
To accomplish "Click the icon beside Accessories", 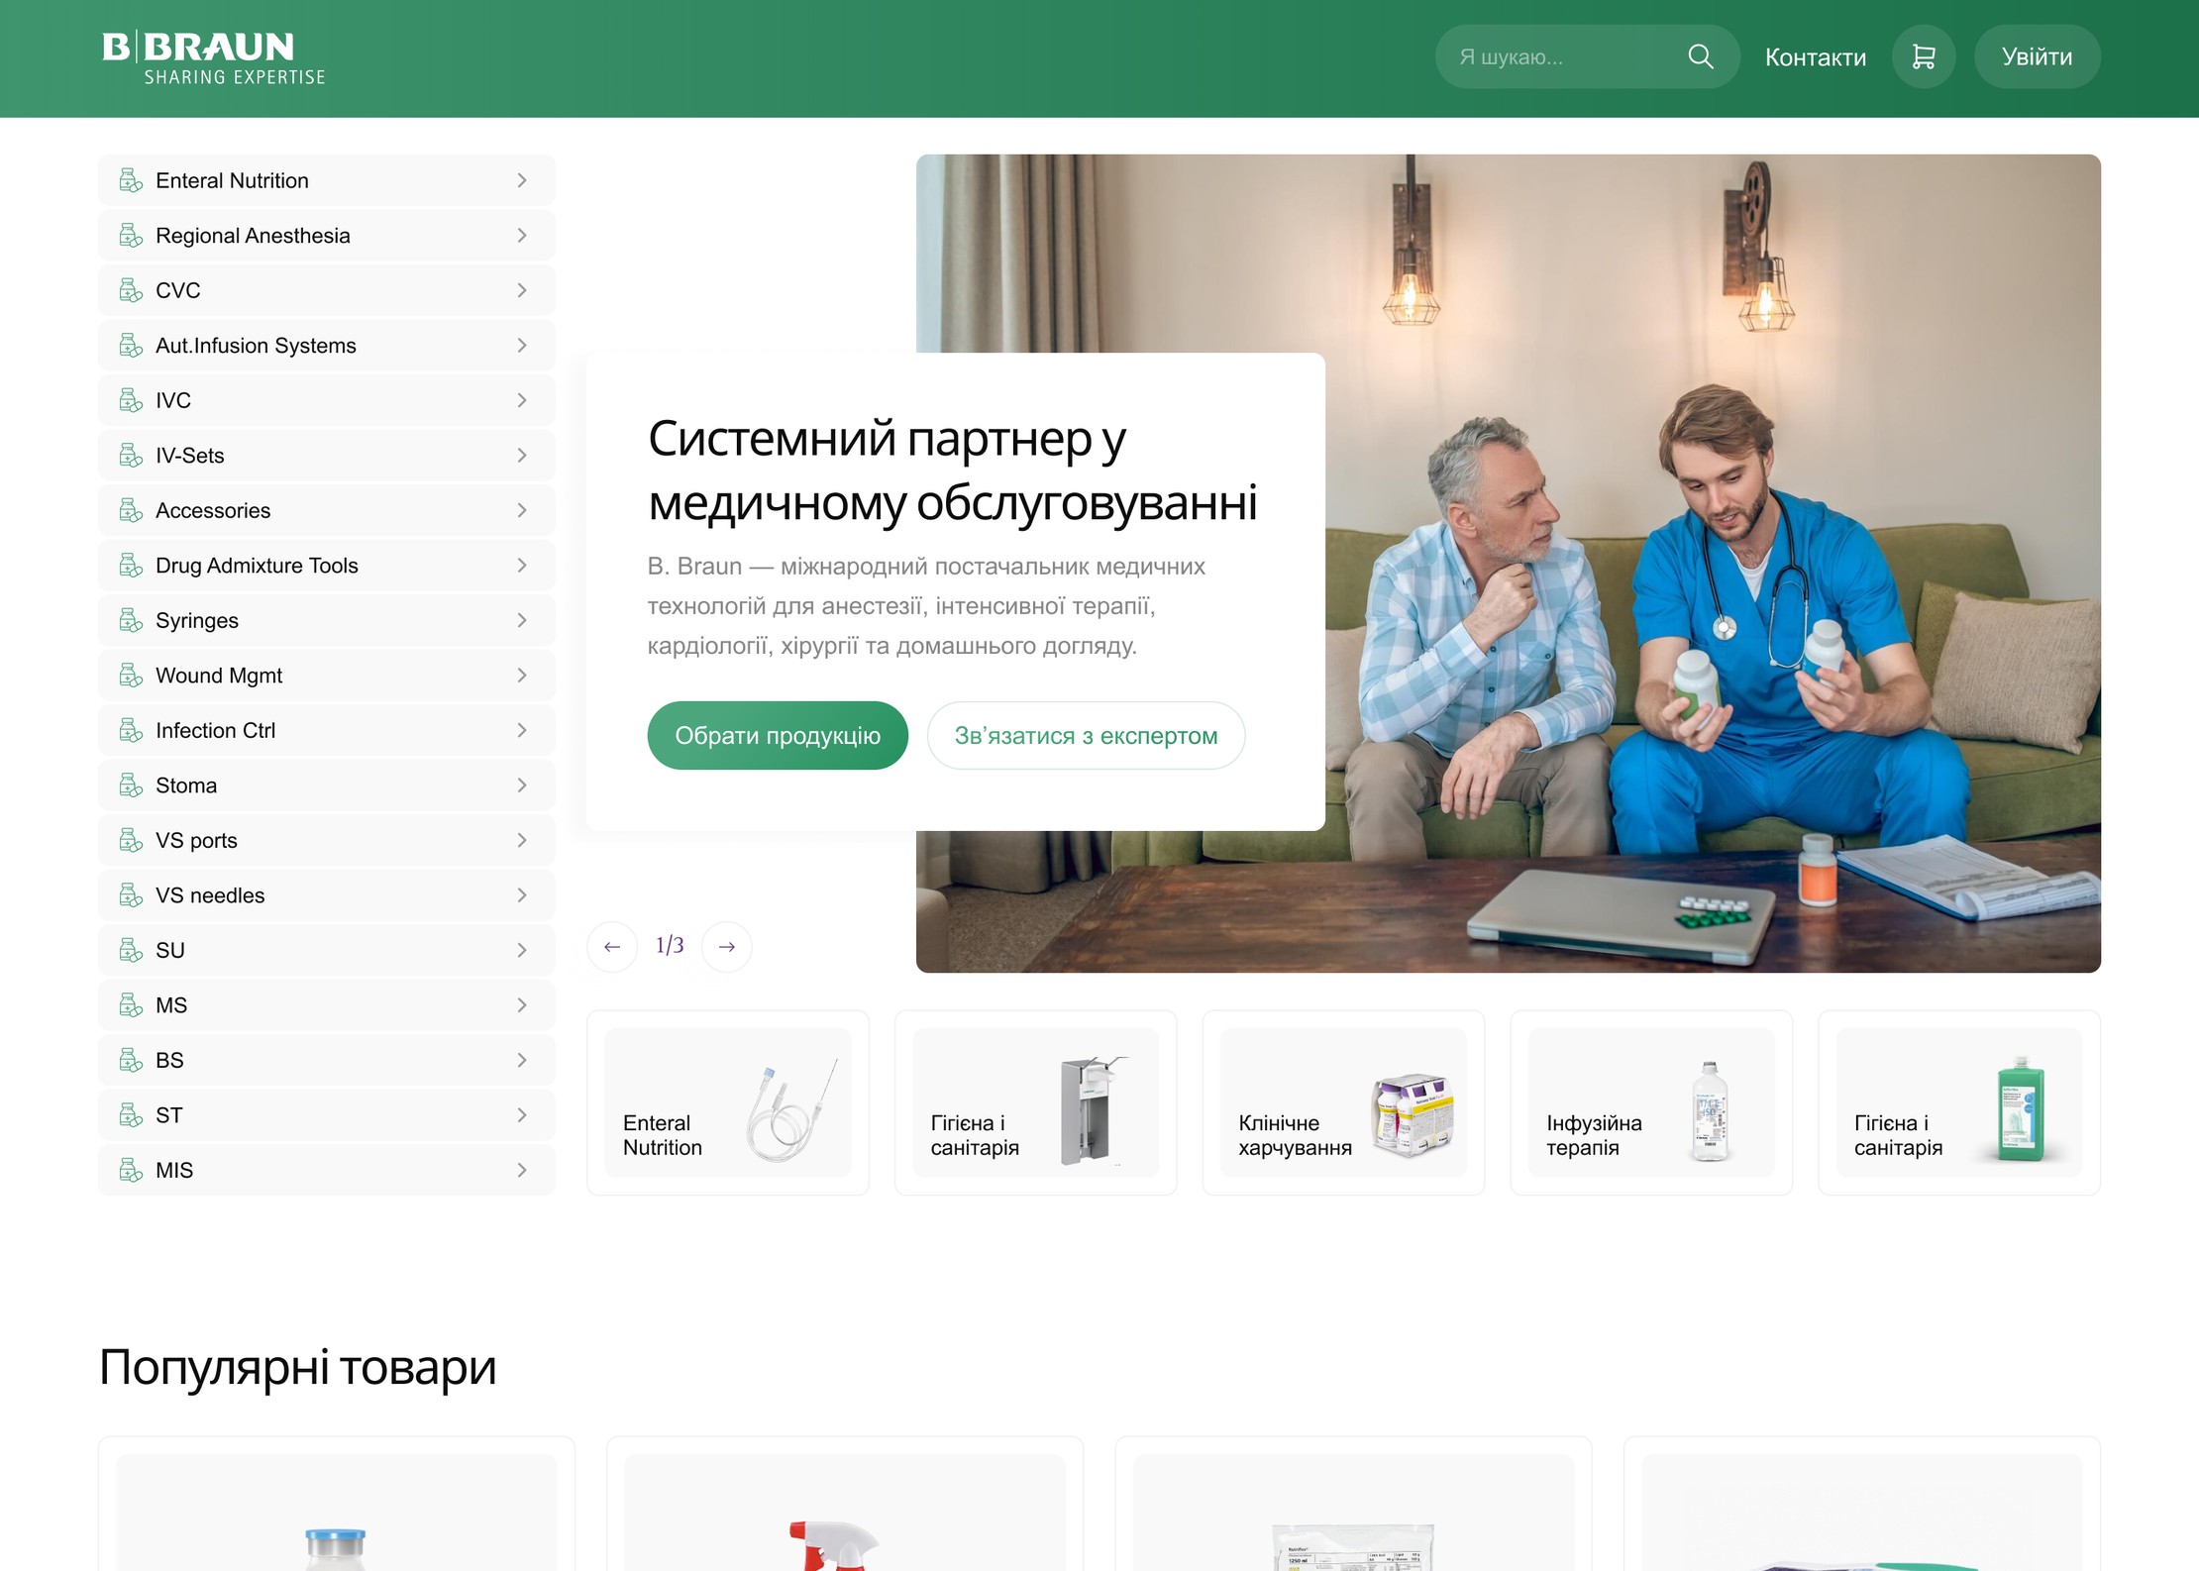I will (131, 510).
